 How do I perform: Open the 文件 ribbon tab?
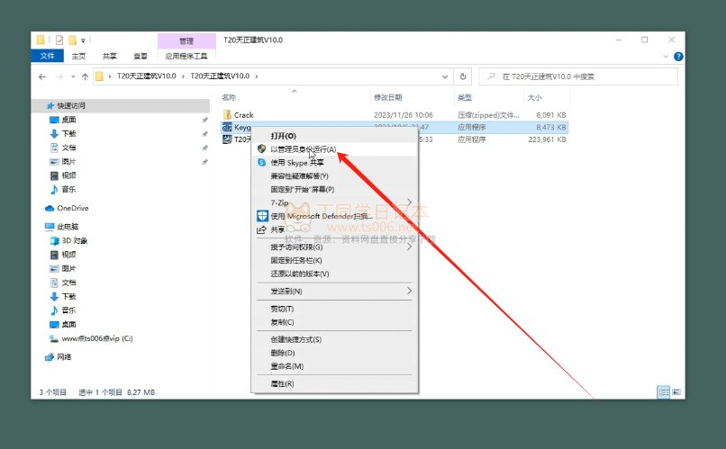point(47,56)
